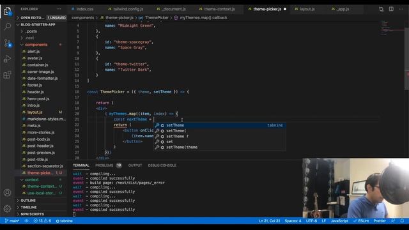Choose the 'setTheme ?' suggestion
409x230 pixels.
click(220, 136)
